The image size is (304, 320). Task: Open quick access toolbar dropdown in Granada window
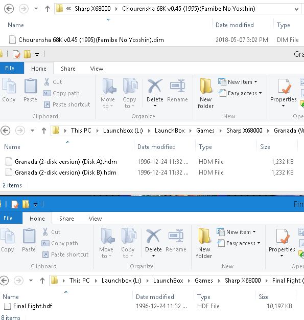(37, 55)
